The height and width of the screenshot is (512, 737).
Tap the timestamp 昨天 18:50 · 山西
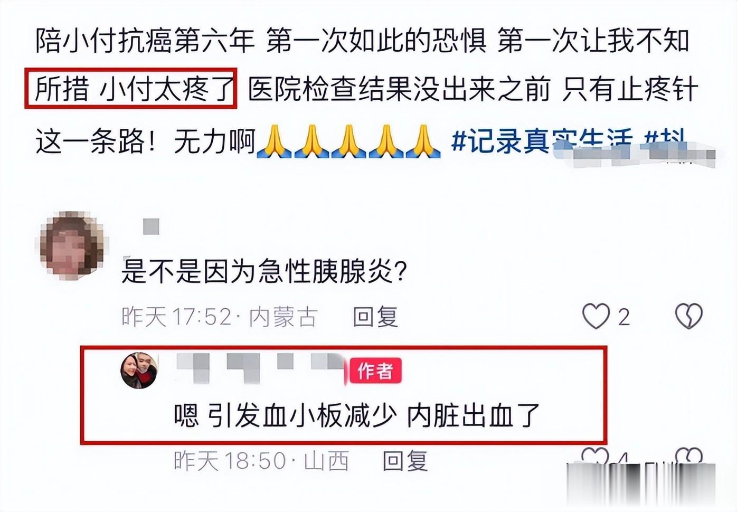click(x=261, y=461)
